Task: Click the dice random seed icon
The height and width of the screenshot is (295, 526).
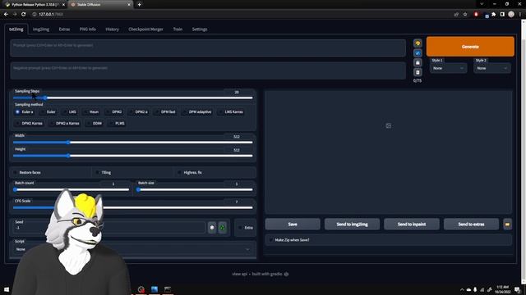Action: 212,228
